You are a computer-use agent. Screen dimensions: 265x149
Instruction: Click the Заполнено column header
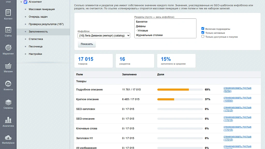tap(129, 74)
